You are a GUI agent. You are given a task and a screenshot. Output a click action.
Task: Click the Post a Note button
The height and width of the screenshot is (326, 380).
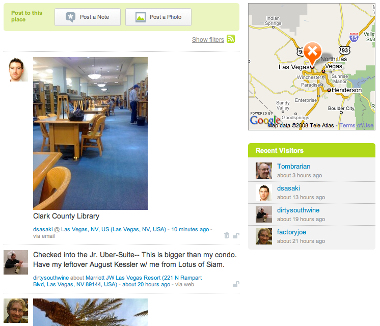pos(88,17)
